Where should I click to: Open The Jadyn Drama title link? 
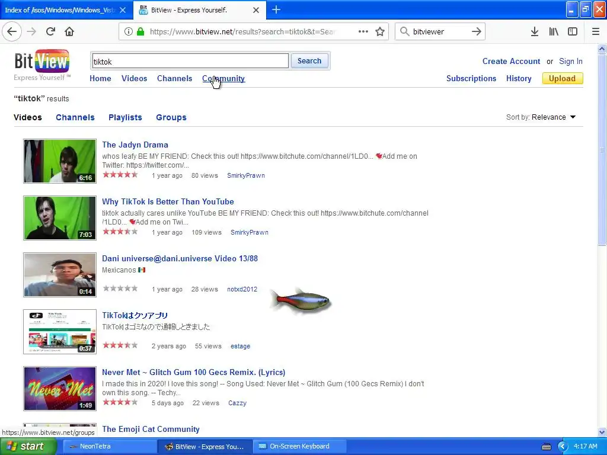pyautogui.click(x=135, y=145)
